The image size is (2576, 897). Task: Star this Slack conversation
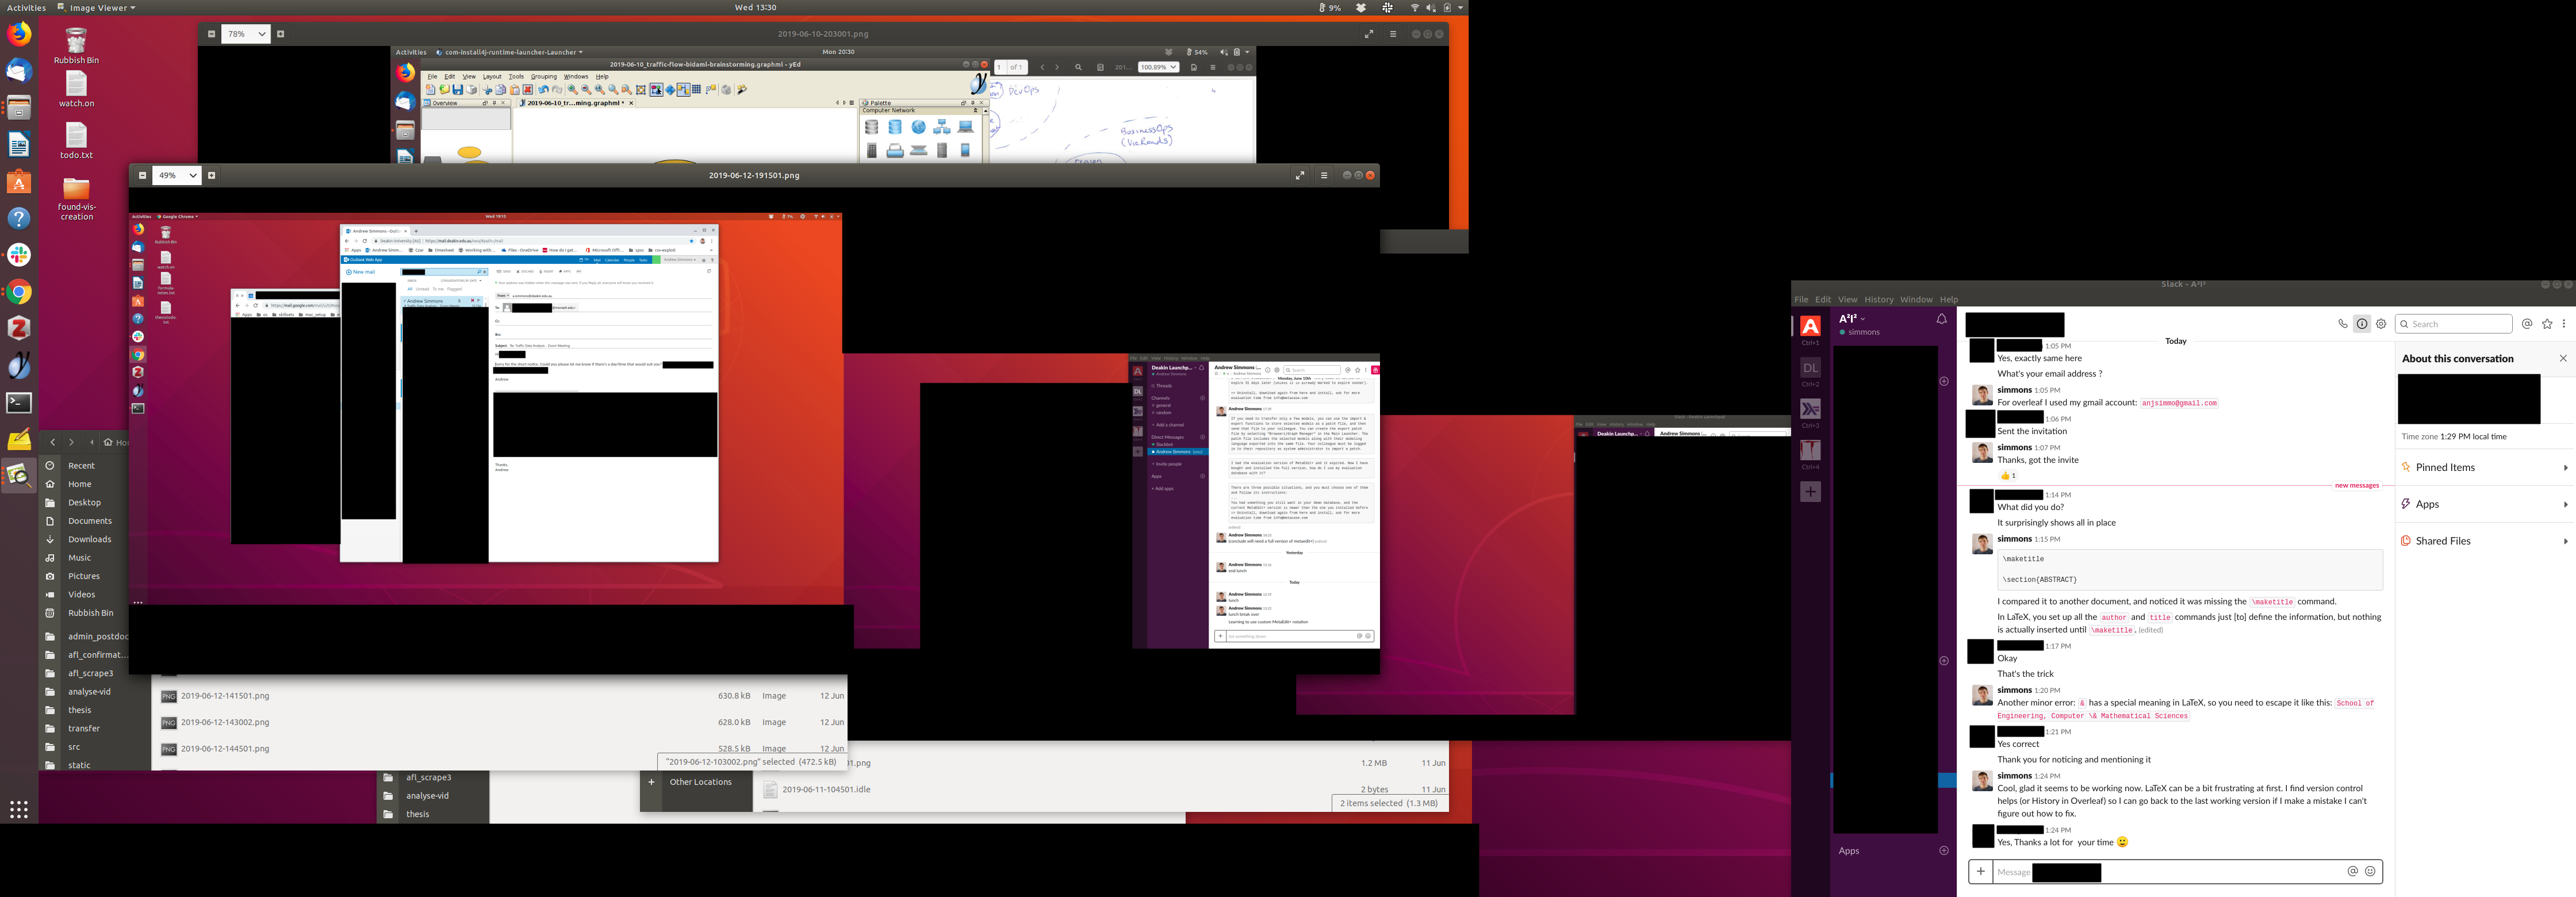(x=2547, y=324)
